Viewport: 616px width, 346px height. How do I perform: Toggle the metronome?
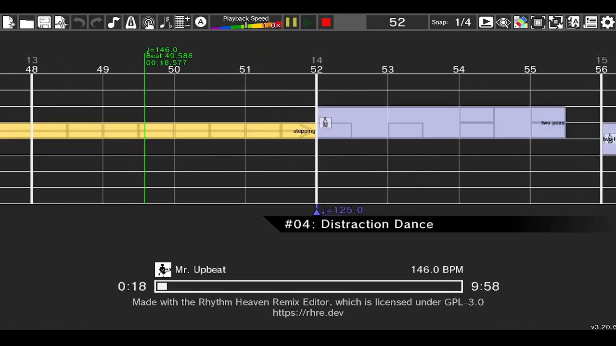131,23
